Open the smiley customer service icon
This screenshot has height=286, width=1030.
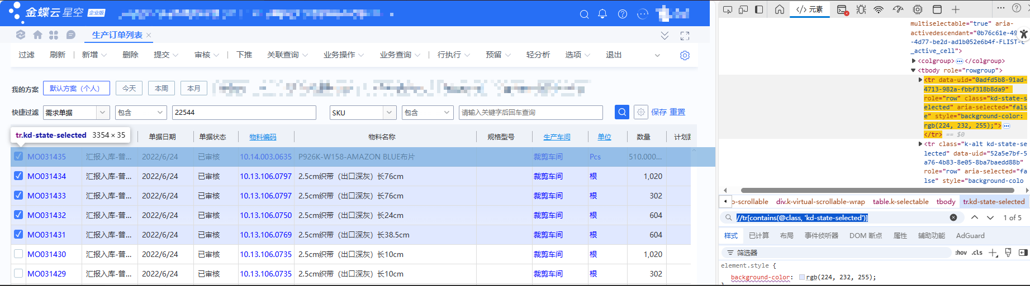pyautogui.click(x=643, y=14)
